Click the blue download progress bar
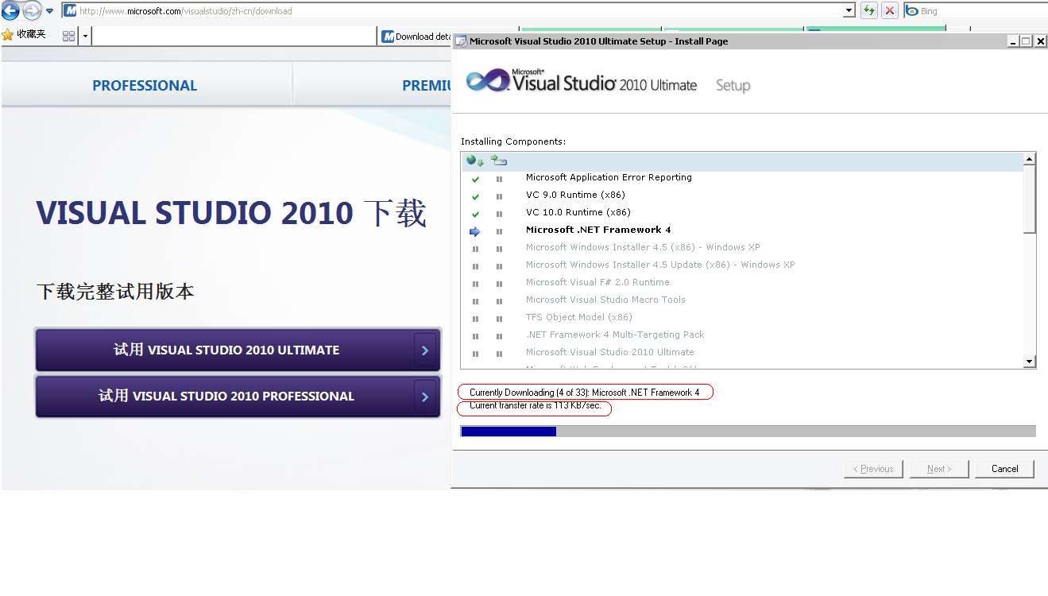1048x596 pixels. 509,432
